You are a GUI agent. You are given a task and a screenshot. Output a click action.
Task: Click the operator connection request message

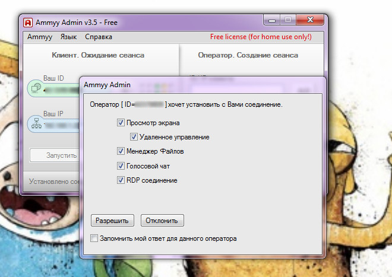(186, 104)
